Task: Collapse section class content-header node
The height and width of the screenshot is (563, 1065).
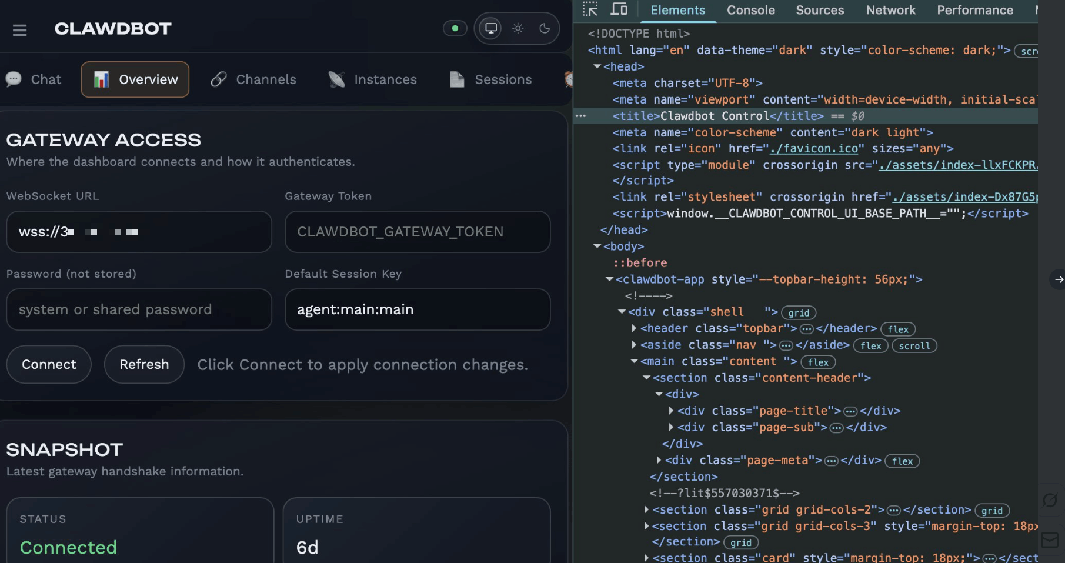Action: pos(647,378)
